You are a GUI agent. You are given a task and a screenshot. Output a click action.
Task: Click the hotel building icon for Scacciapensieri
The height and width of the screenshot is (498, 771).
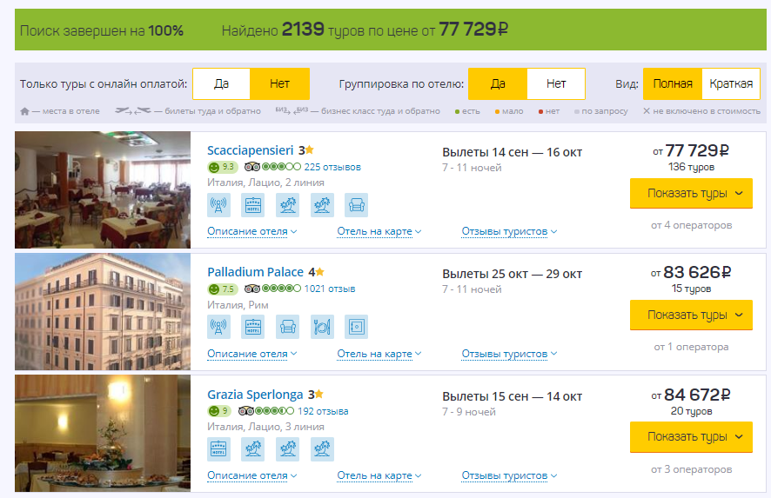(252, 205)
